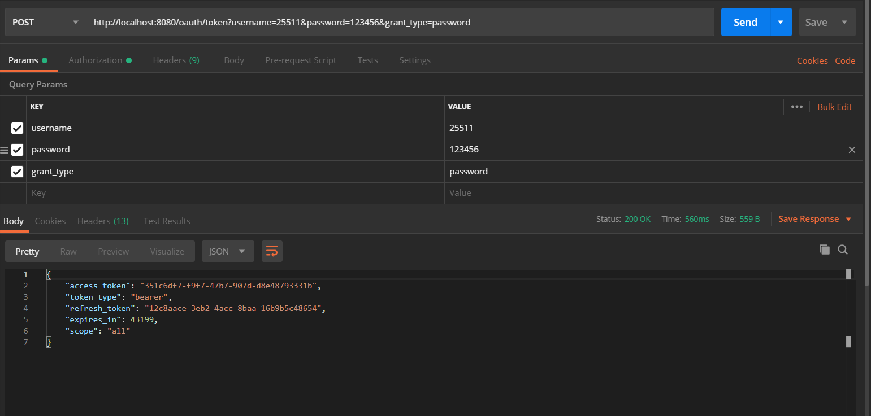The height and width of the screenshot is (416, 871).
Task: Open the Code link
Action: (845, 61)
